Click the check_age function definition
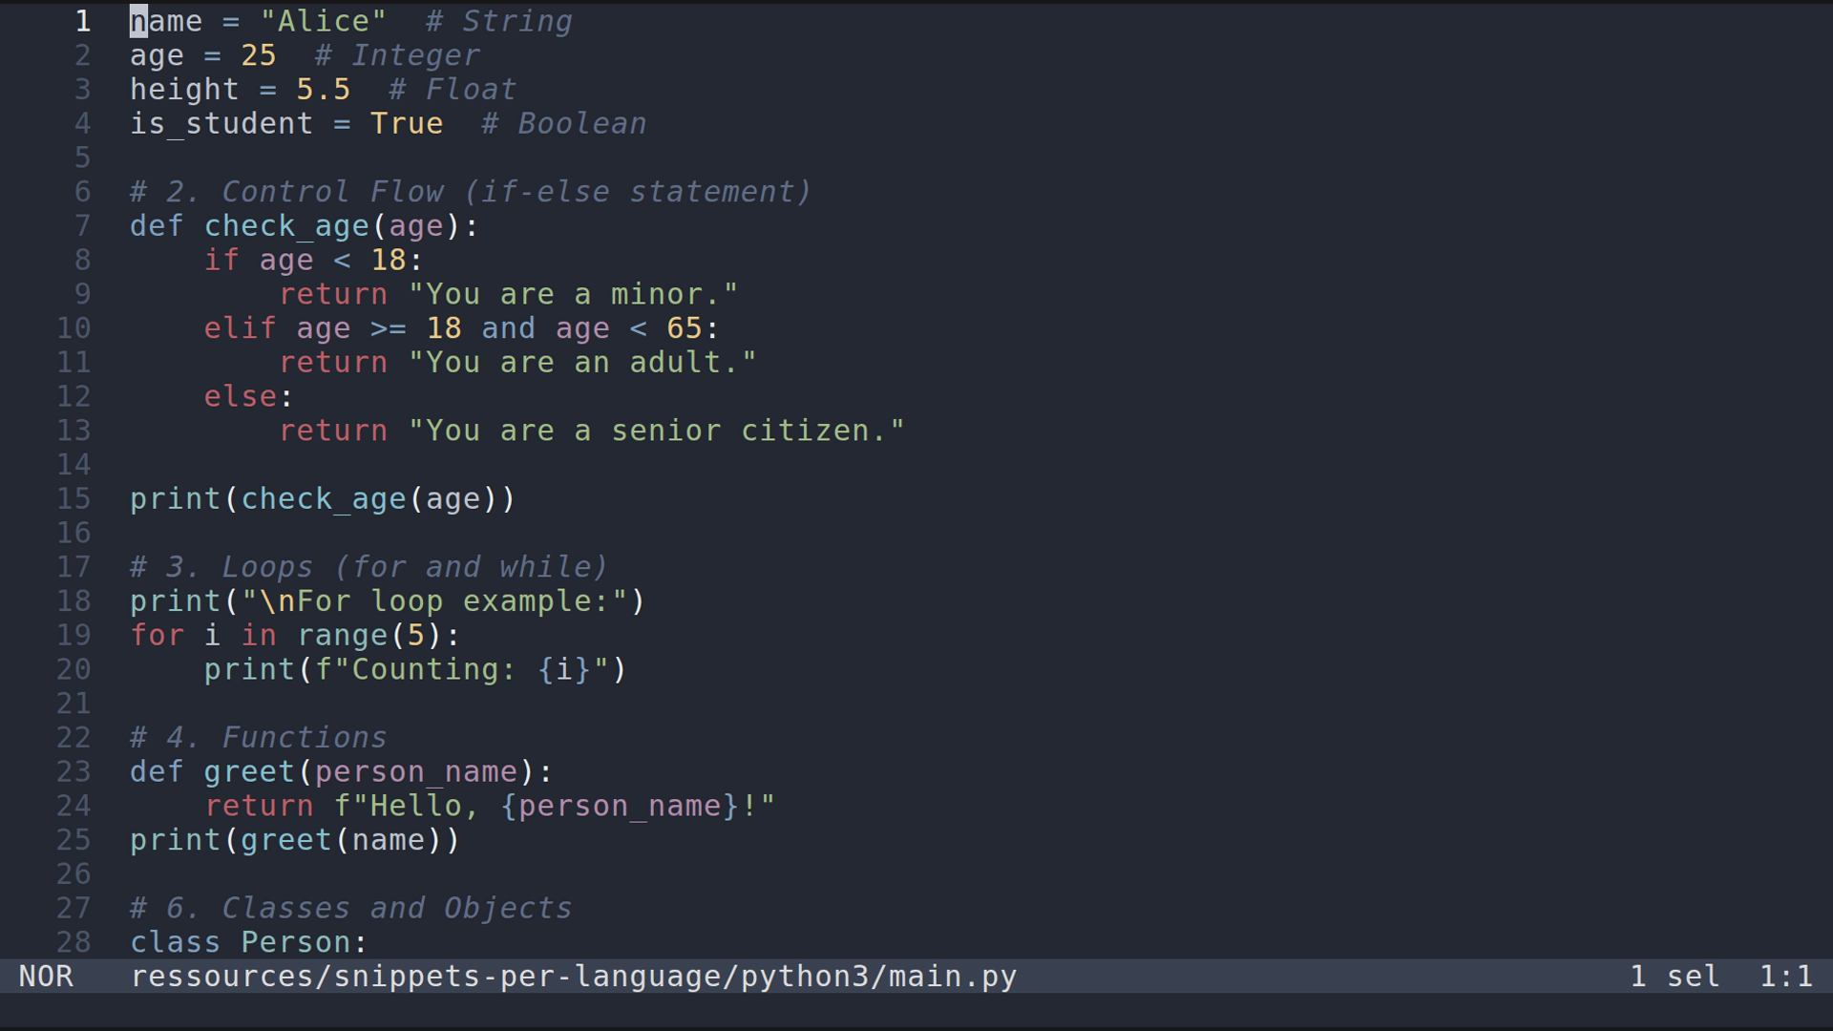This screenshot has height=1031, width=1833. pyautogui.click(x=286, y=225)
